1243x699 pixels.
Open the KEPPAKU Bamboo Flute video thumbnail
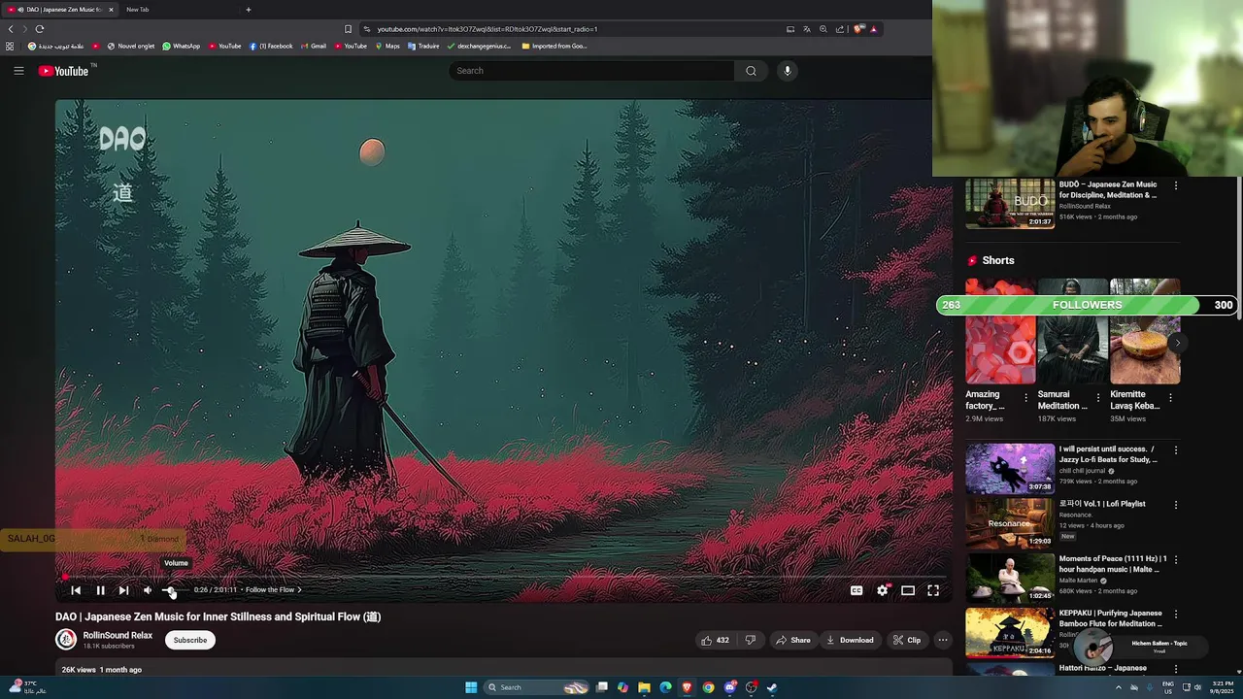1010,633
